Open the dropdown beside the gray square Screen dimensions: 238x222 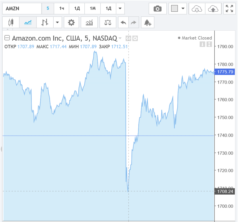[183, 8]
